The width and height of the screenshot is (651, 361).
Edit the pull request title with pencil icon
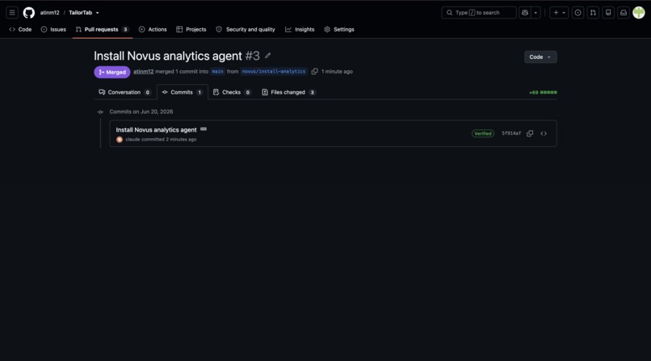point(268,56)
